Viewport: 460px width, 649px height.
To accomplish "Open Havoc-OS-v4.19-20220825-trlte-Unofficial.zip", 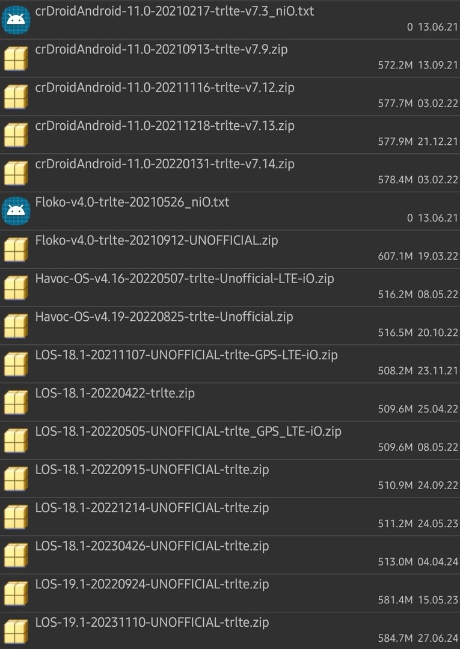I will point(230,326).
